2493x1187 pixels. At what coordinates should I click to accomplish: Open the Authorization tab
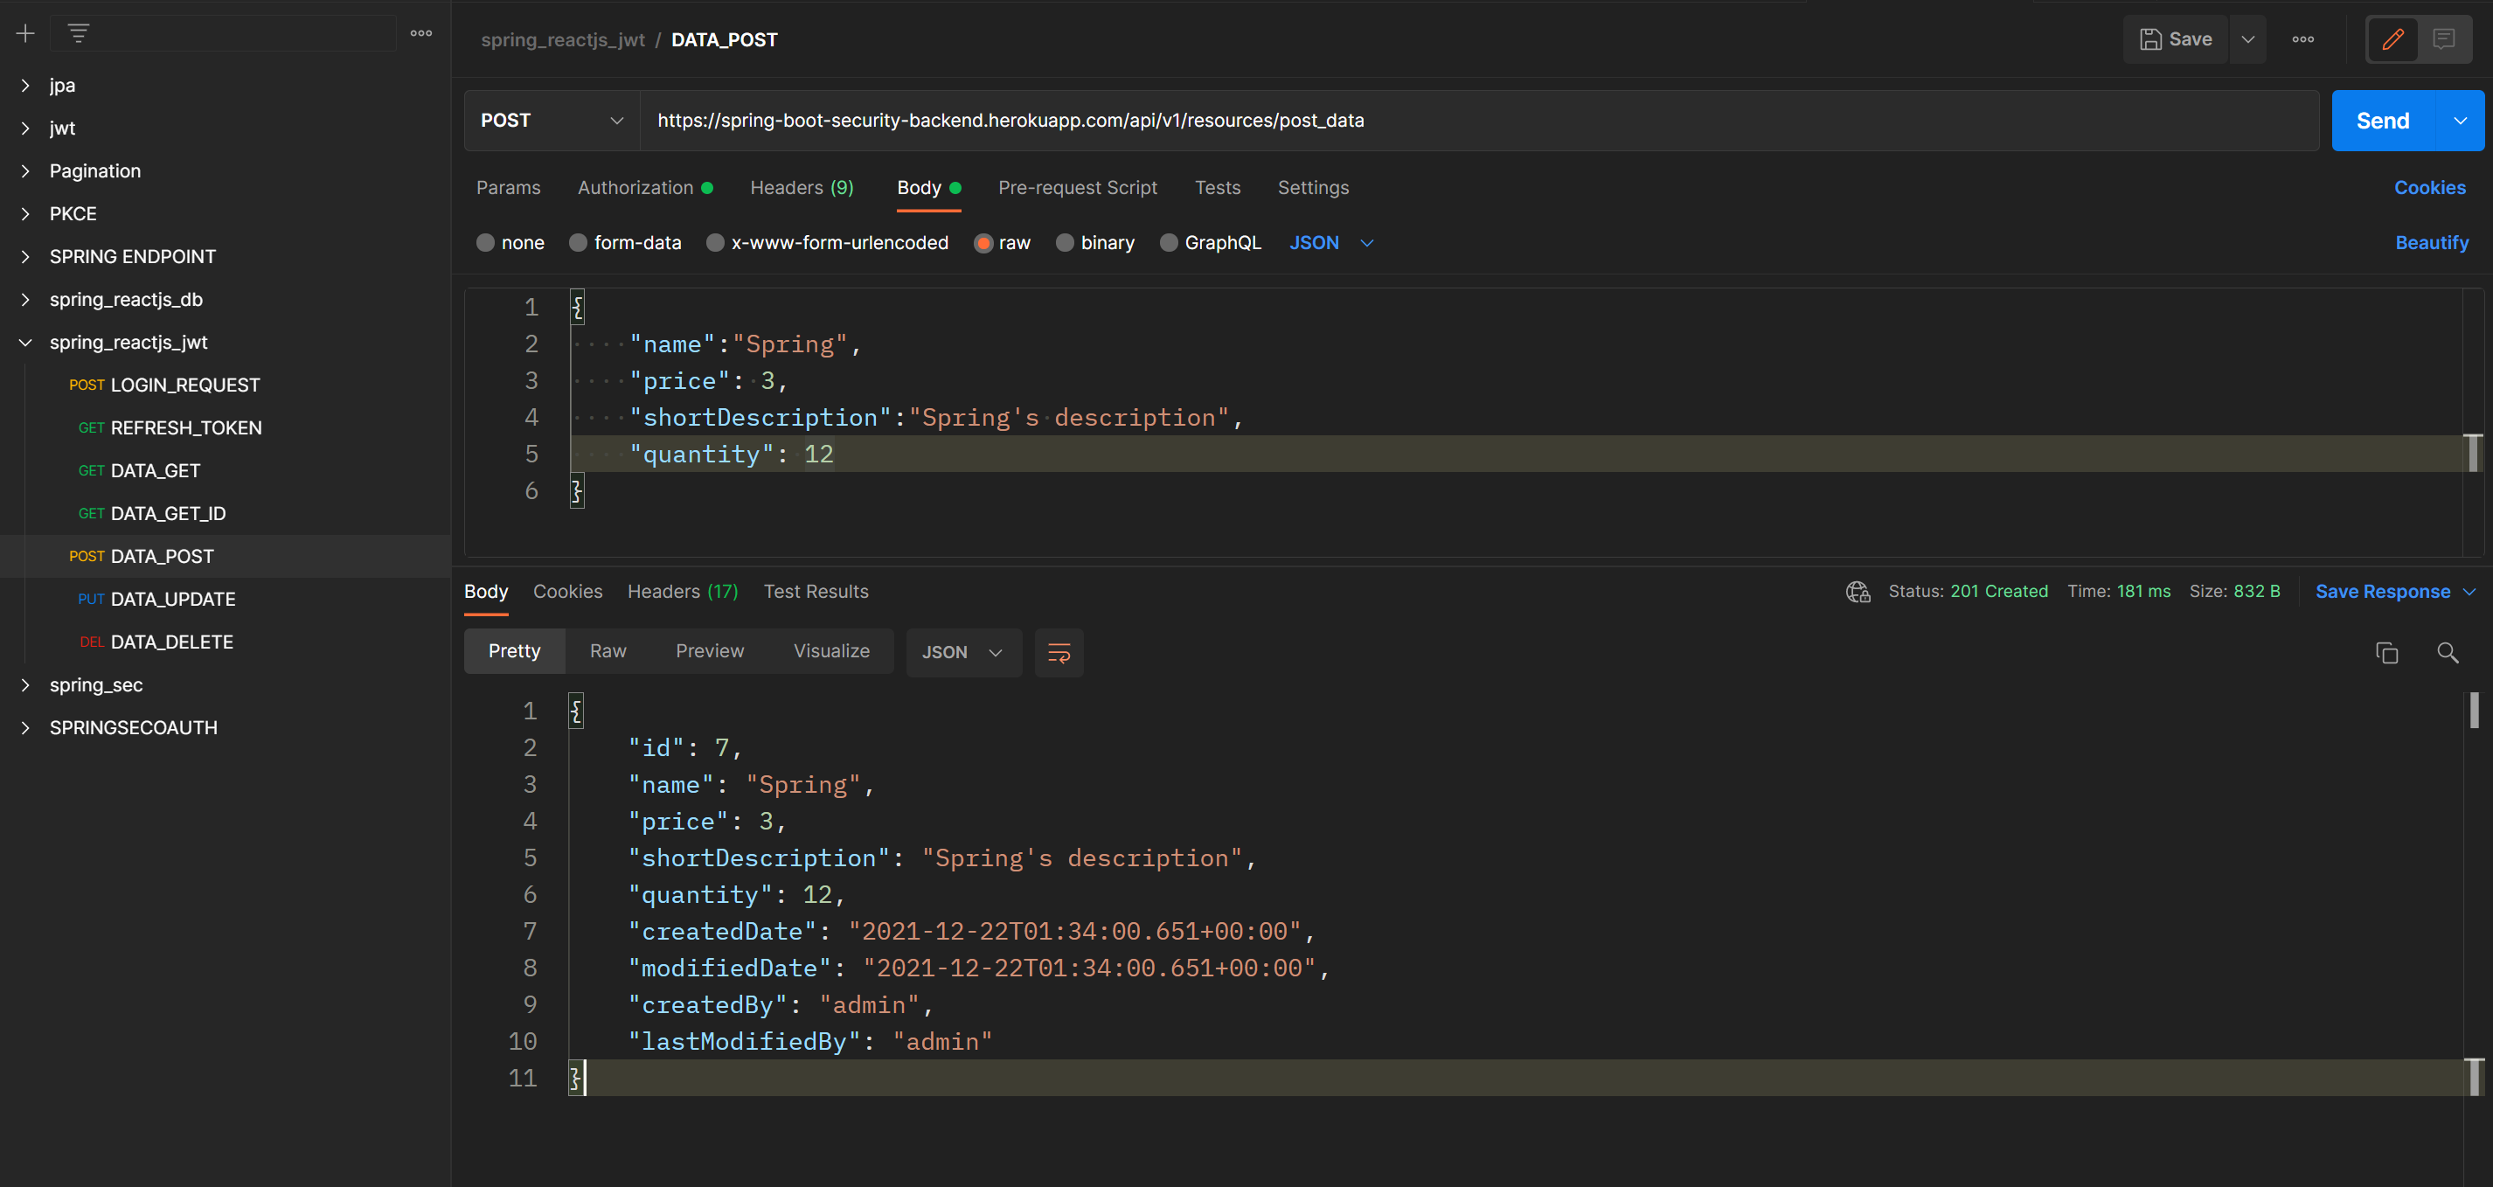coord(644,188)
